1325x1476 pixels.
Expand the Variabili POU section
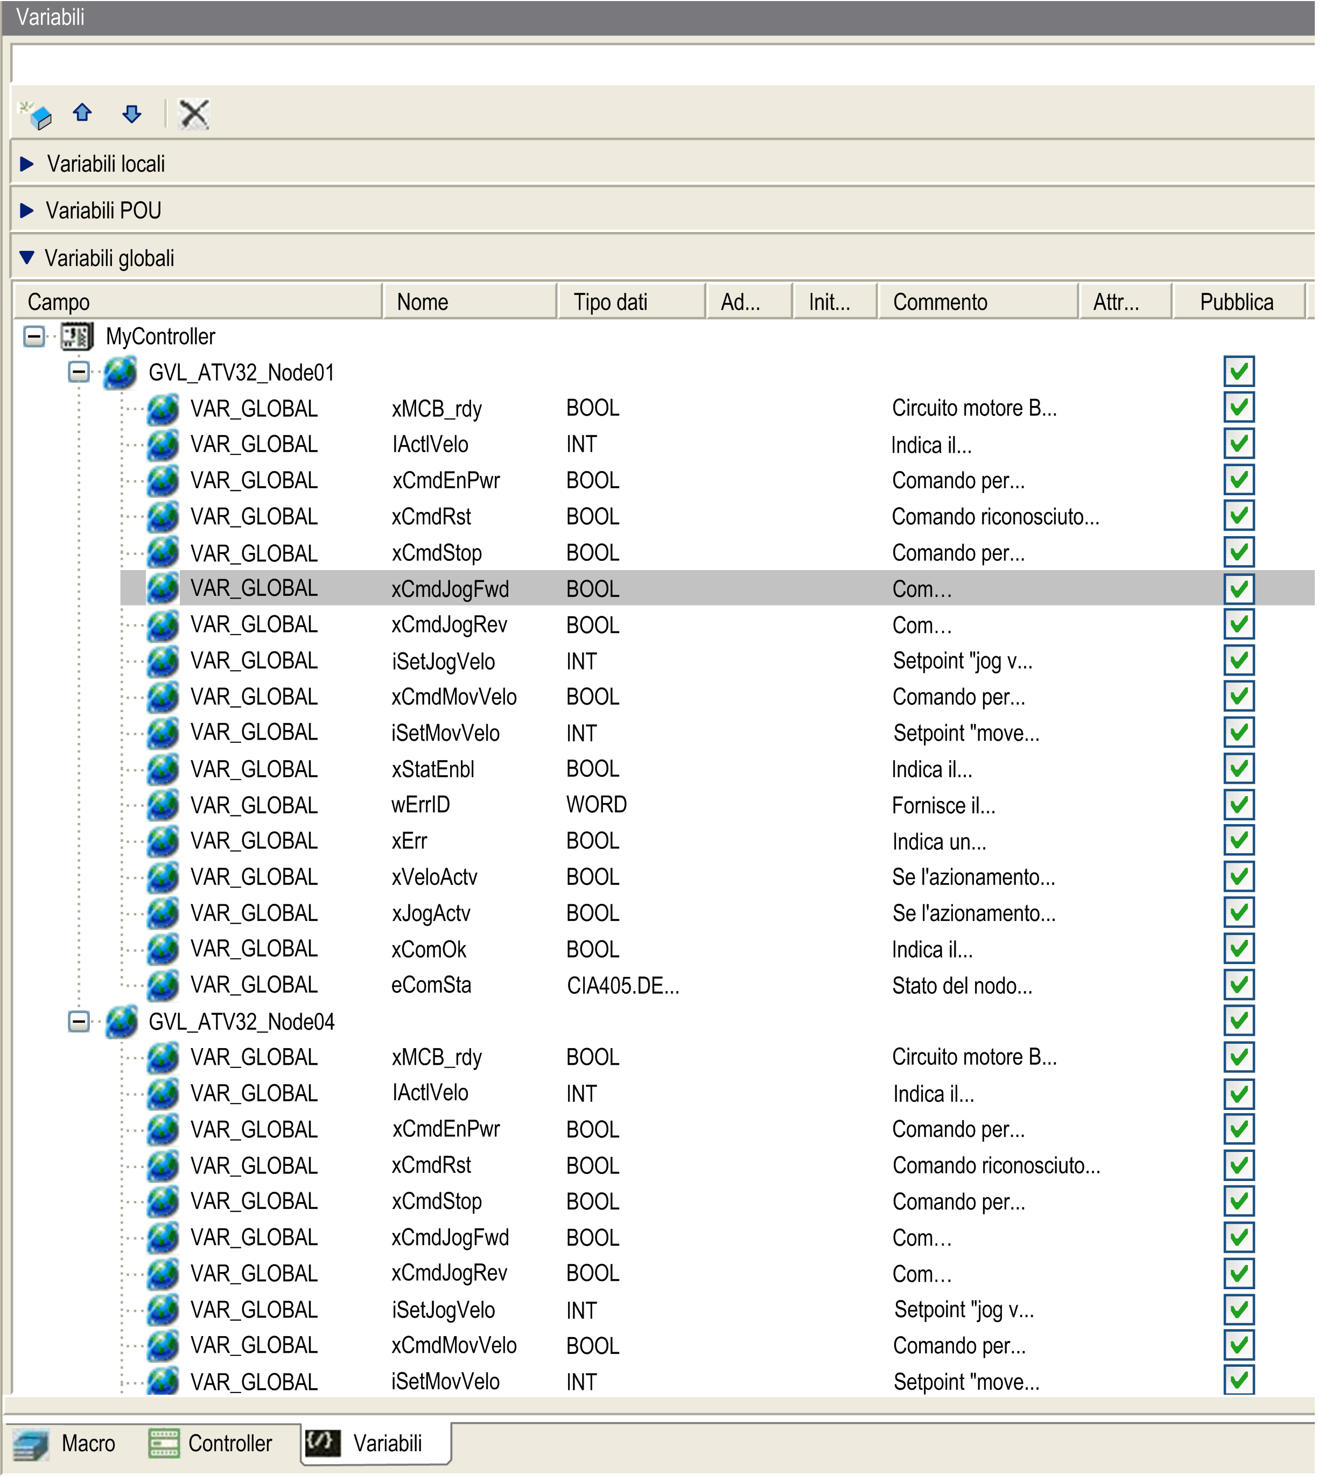tap(27, 211)
